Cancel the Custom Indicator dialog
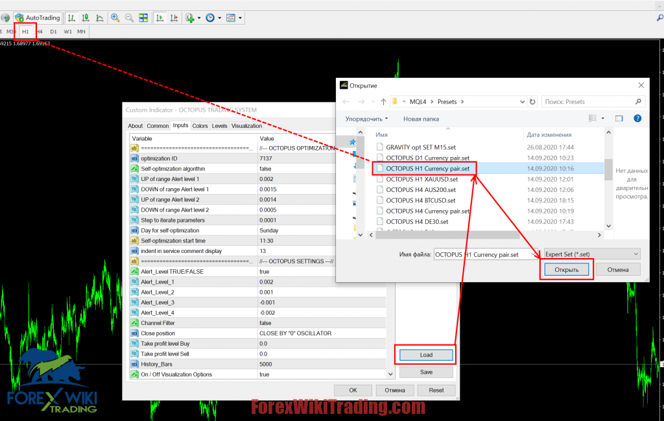Image resolution: width=664 pixels, height=421 pixels. pyautogui.click(x=395, y=390)
